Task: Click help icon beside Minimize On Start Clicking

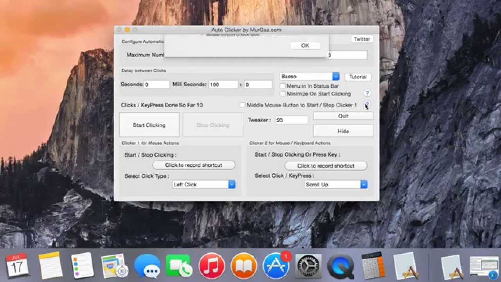Action: (367, 93)
